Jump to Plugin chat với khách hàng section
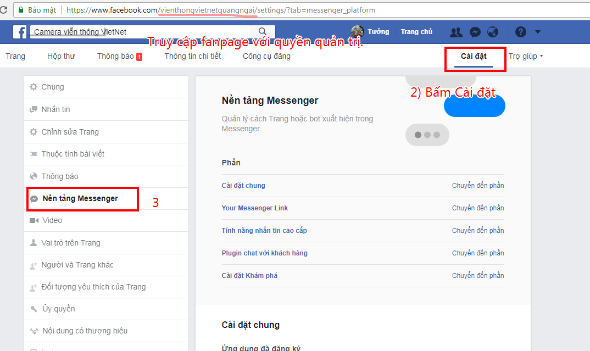This screenshot has height=351, width=590. [x=265, y=253]
